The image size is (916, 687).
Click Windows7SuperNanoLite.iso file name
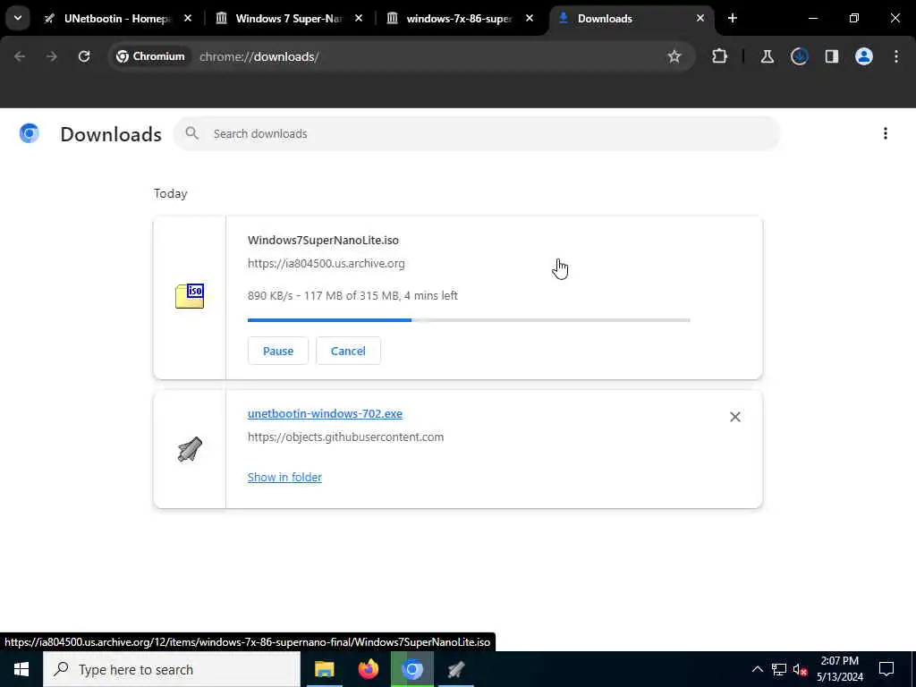tap(323, 240)
